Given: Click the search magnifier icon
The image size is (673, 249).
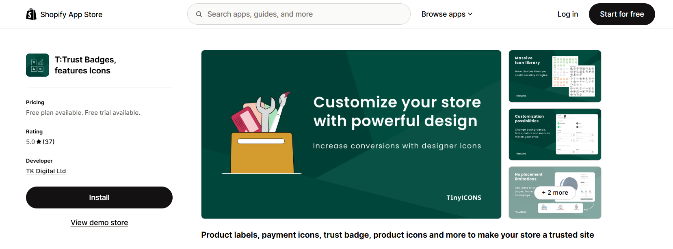Looking at the screenshot, I should pyautogui.click(x=199, y=14).
